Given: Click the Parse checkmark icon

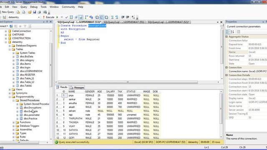Looking at the screenshot, I should tap(66, 17).
